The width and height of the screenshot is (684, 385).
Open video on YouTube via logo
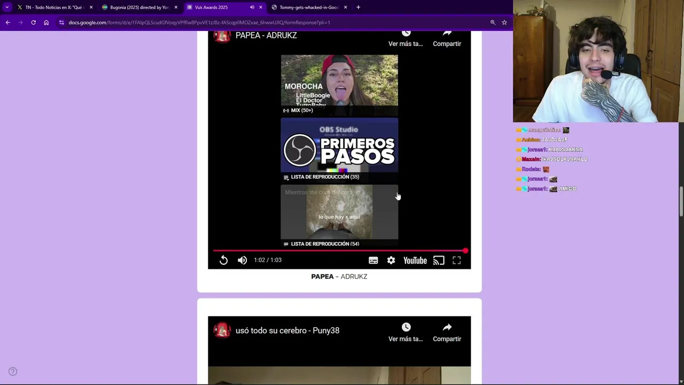tap(415, 260)
